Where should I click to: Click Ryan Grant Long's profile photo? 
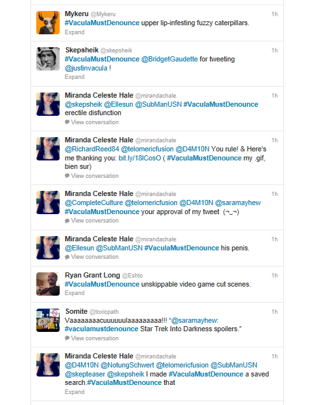(48, 284)
